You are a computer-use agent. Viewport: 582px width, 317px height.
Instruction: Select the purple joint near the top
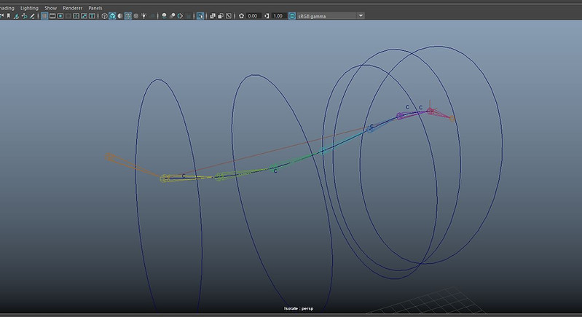point(399,116)
